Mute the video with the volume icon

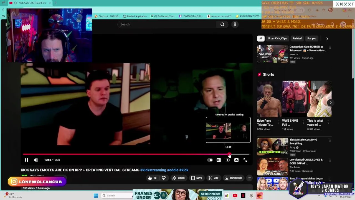point(36,160)
